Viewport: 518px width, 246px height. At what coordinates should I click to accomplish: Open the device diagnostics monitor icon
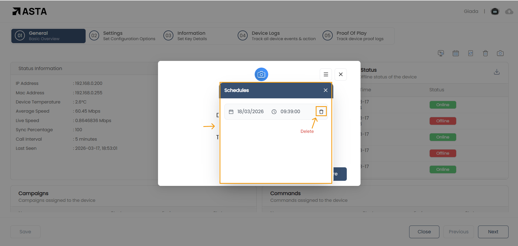pyautogui.click(x=441, y=53)
